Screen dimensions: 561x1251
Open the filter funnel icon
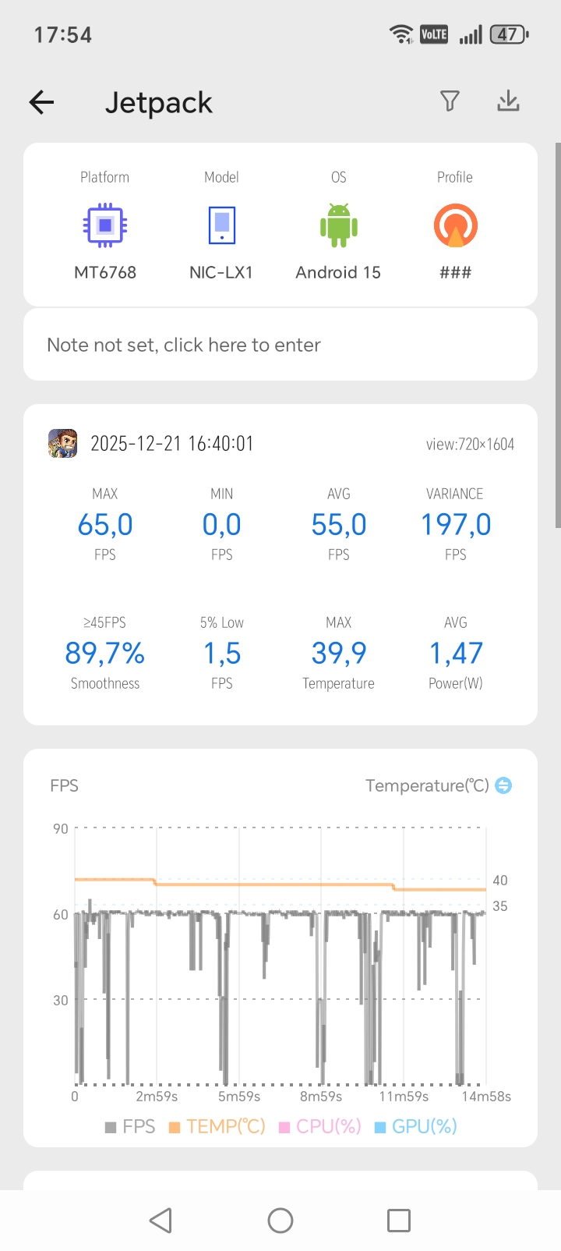450,101
